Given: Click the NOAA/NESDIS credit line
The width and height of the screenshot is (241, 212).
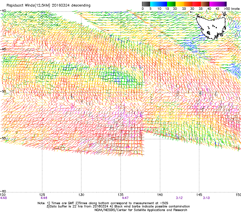Looking at the screenshot, I should (x=141, y=210).
